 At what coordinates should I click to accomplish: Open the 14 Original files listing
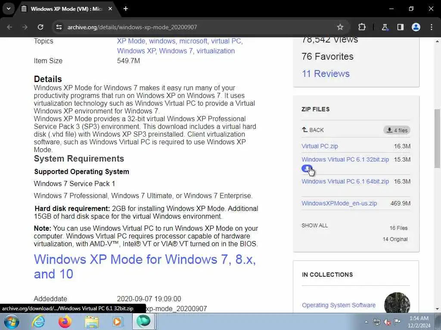(395, 239)
